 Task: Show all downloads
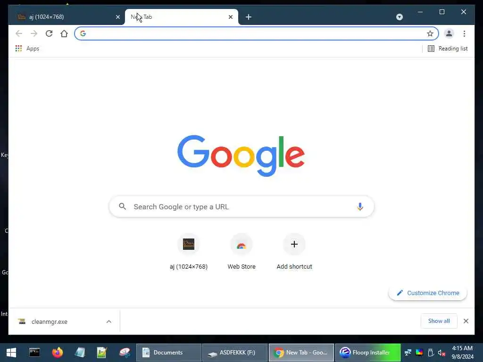pyautogui.click(x=439, y=321)
